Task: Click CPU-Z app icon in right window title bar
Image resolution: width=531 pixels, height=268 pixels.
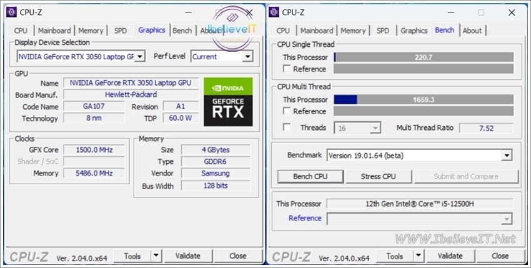Action: coord(274,12)
